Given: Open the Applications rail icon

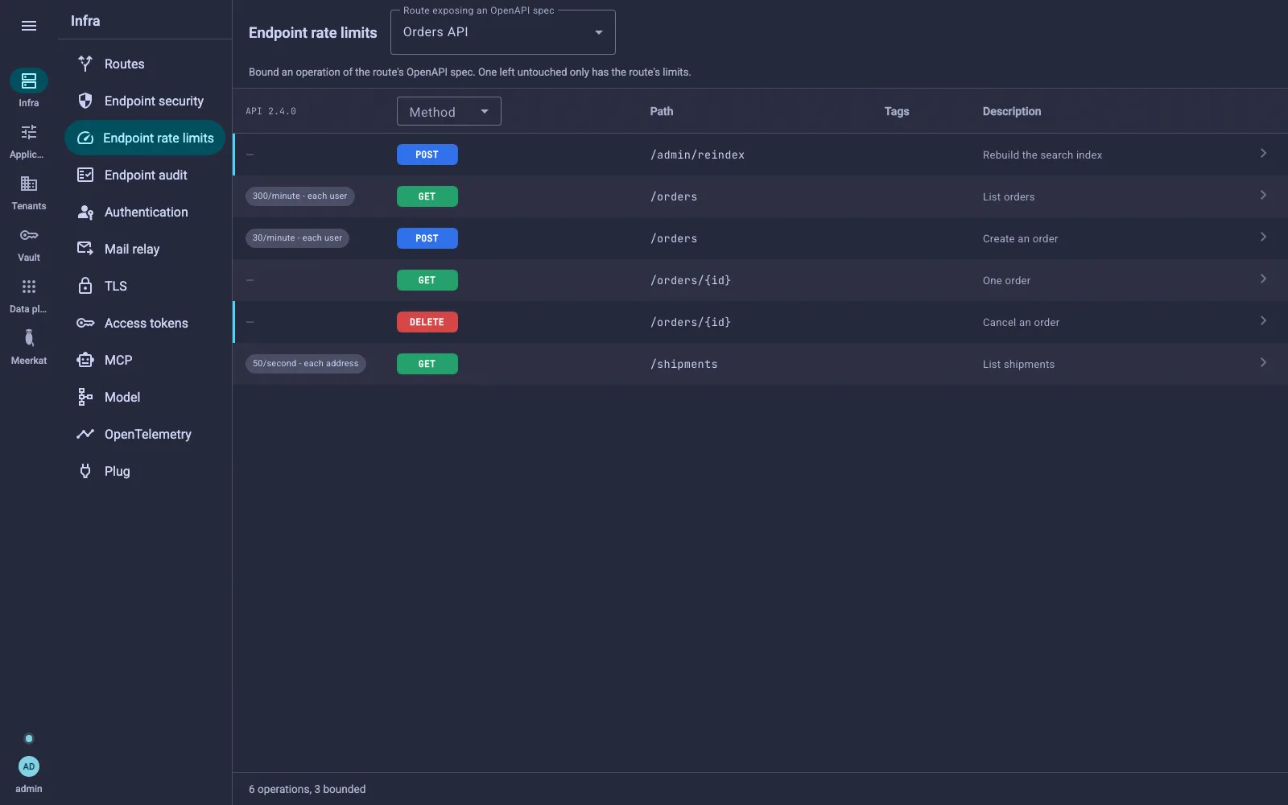Looking at the screenshot, I should 29,132.
